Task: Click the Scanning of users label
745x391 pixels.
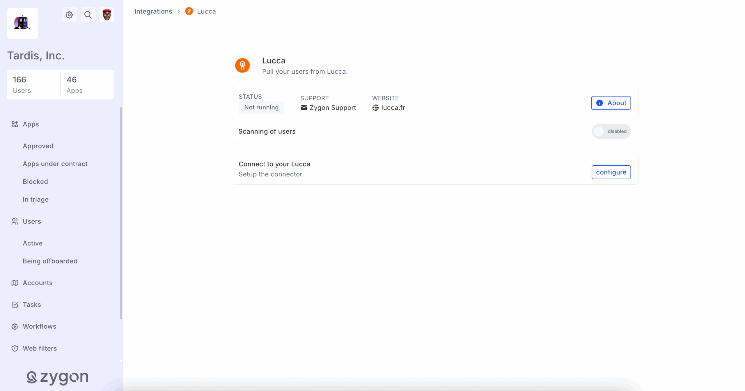Action: (267, 132)
